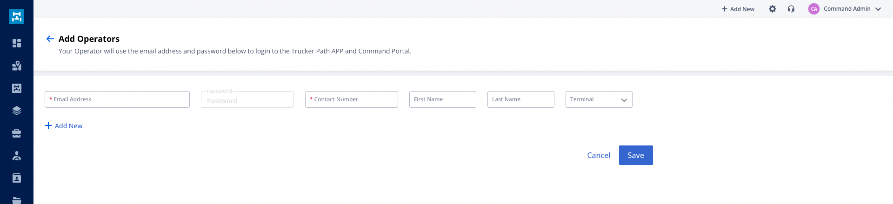Click the Add New operator row link
Screen dimensions: 893x204
click(64, 126)
